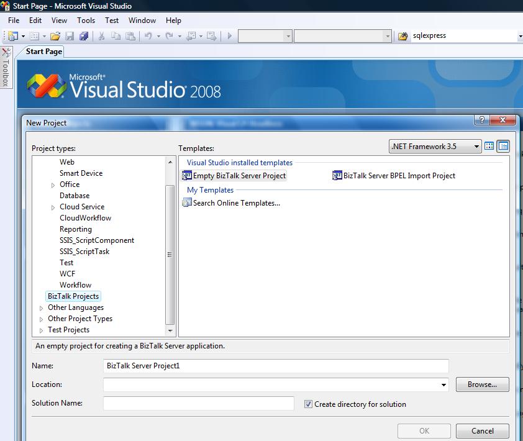The width and height of the screenshot is (523, 441).
Task: Open the Test menu
Action: tap(112, 20)
